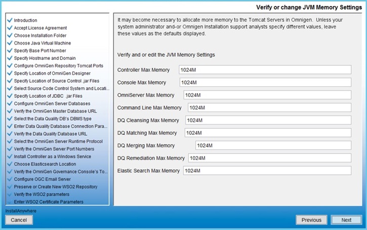Click checkmark for Specify Location of OmniGen Designer

point(10,73)
